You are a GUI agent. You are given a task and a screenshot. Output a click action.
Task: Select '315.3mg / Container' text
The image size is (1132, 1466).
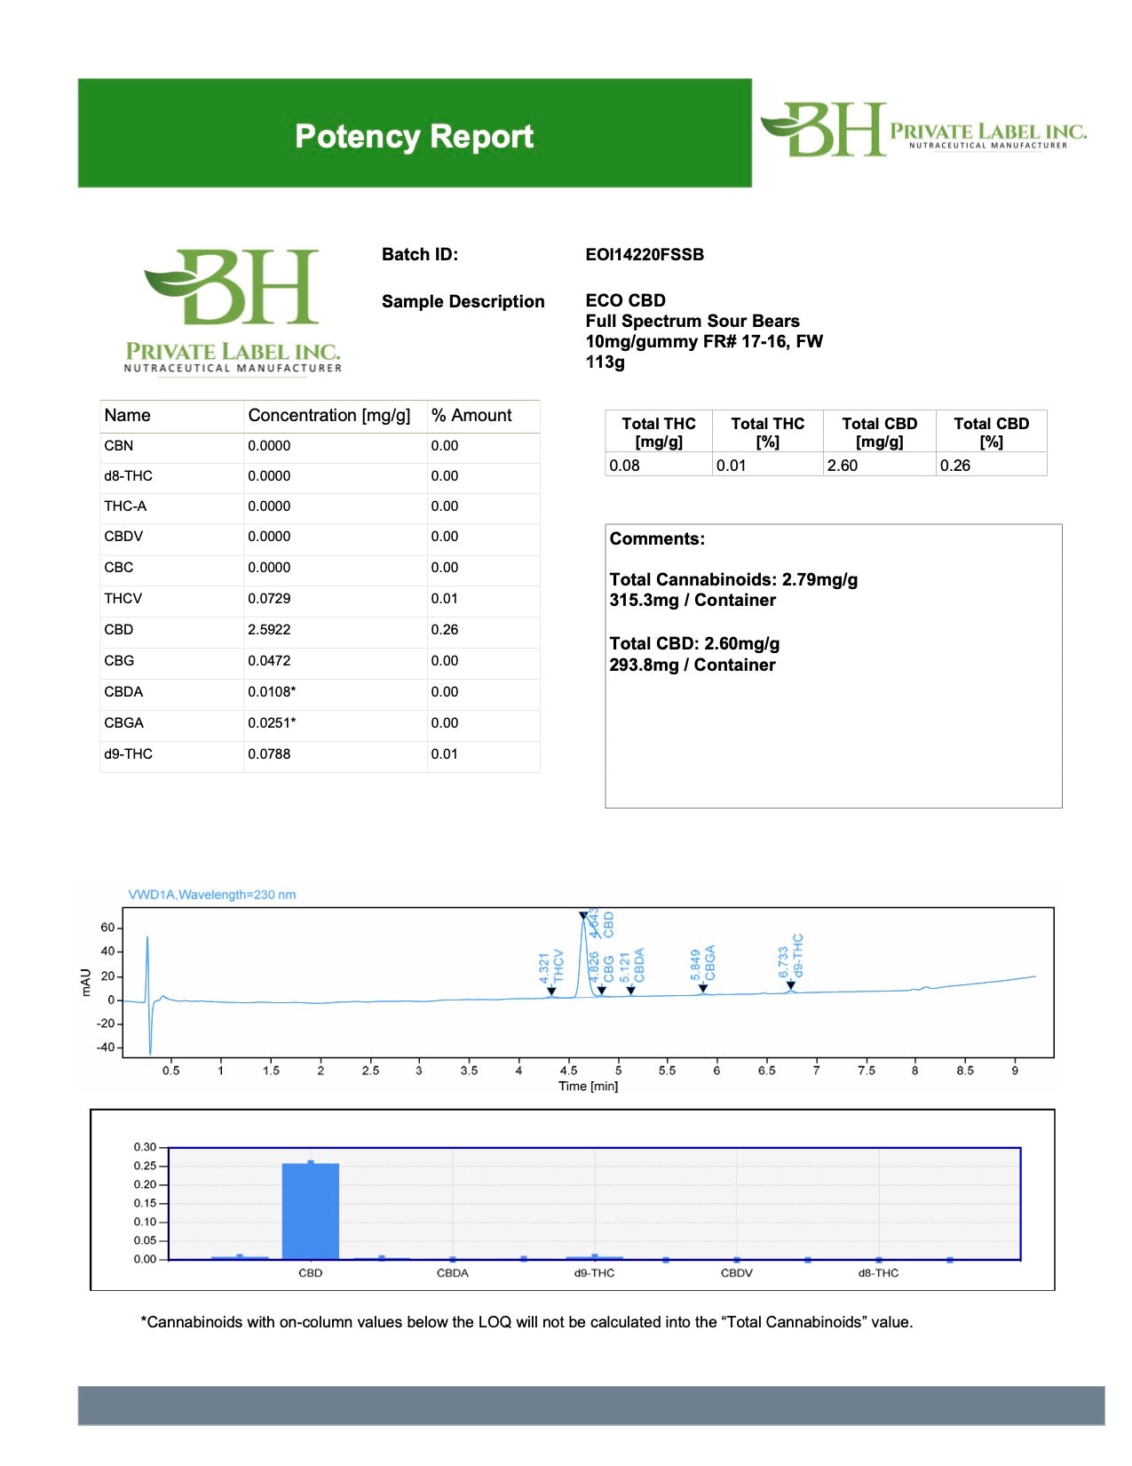693,601
